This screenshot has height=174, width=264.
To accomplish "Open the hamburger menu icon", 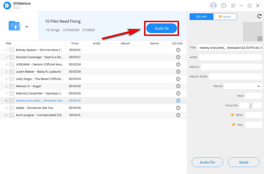I will coord(233,5).
